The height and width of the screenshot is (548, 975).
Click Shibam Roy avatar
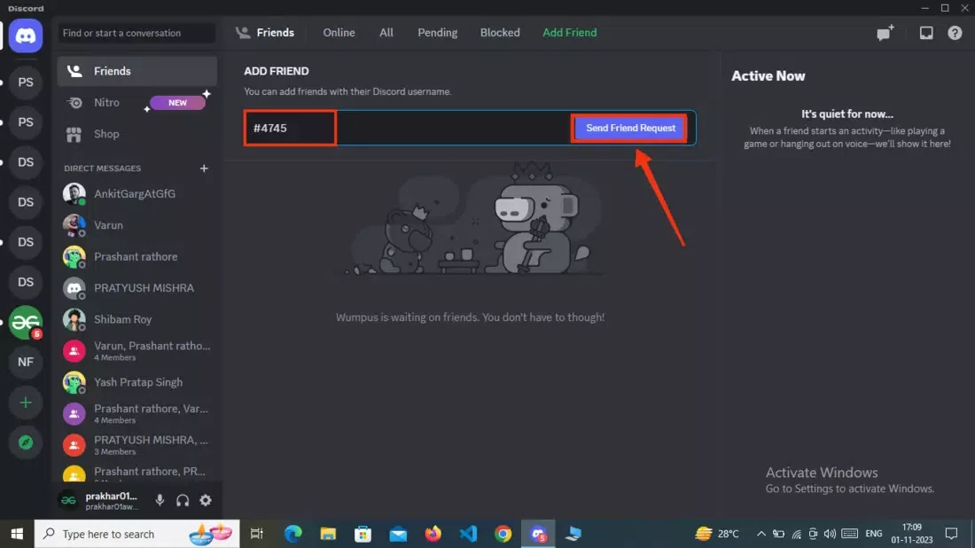(x=74, y=320)
